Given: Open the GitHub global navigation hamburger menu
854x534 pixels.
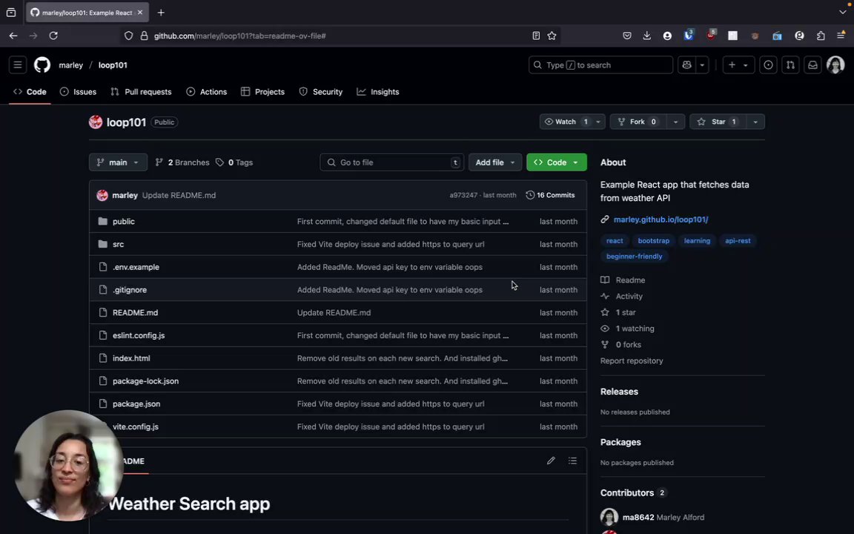Looking at the screenshot, I should click(18, 65).
